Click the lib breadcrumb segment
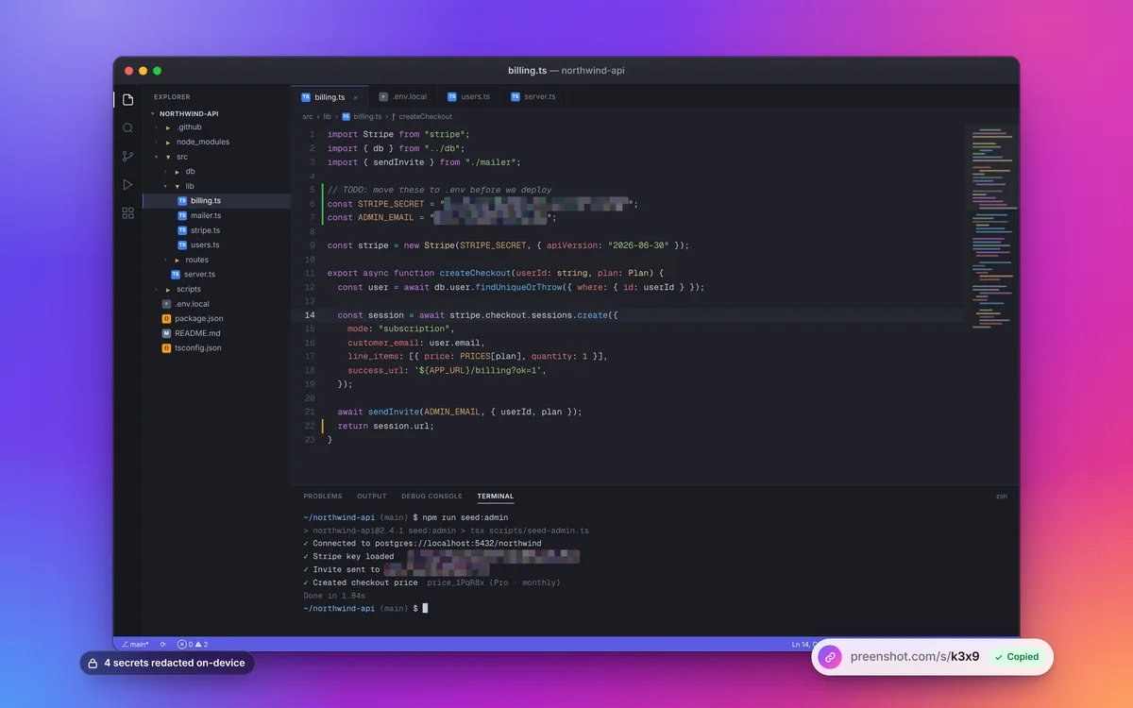The image size is (1133, 708). (x=328, y=117)
